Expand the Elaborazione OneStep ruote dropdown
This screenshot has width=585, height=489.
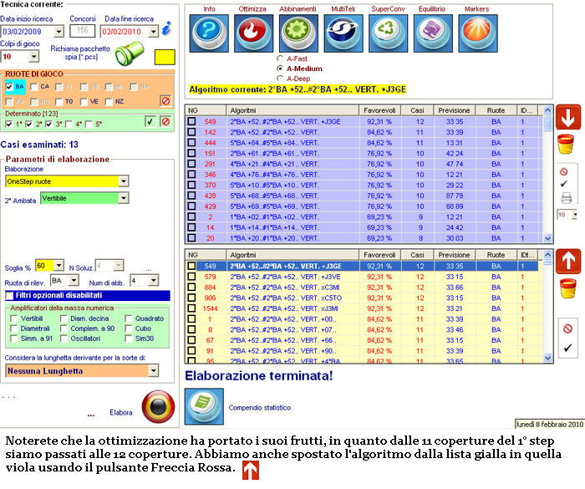124,181
